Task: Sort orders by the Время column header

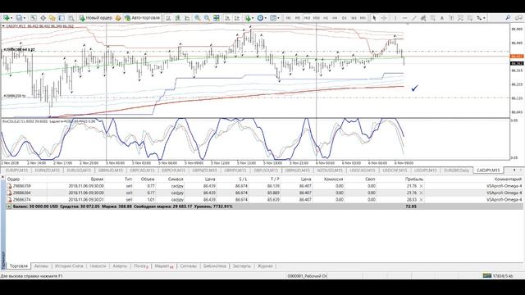Action: pyautogui.click(x=97, y=179)
